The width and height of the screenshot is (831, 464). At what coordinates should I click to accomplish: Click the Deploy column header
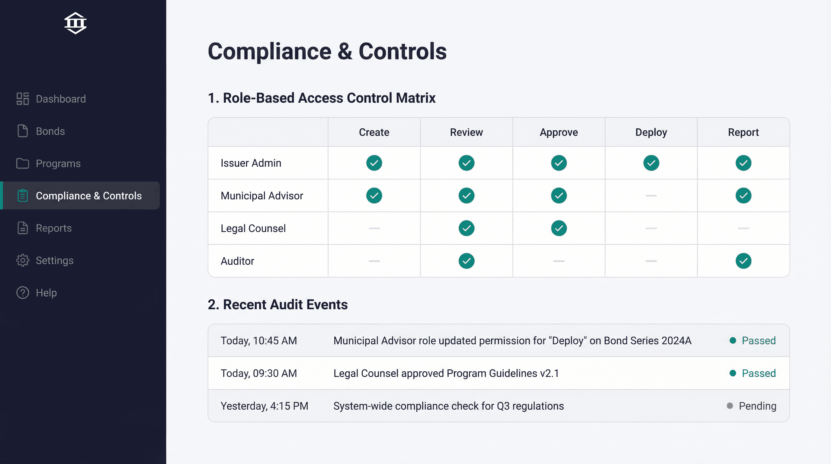tap(651, 132)
